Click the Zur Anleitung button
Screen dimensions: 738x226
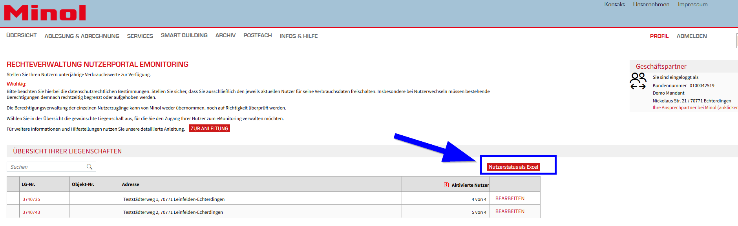tap(209, 129)
